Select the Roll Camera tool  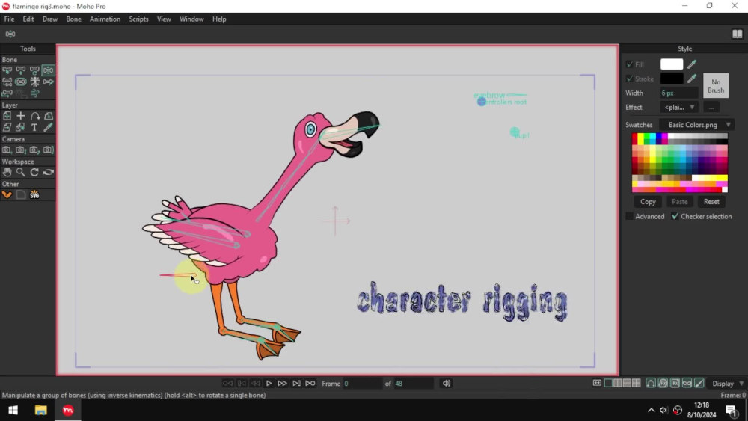(x=34, y=150)
